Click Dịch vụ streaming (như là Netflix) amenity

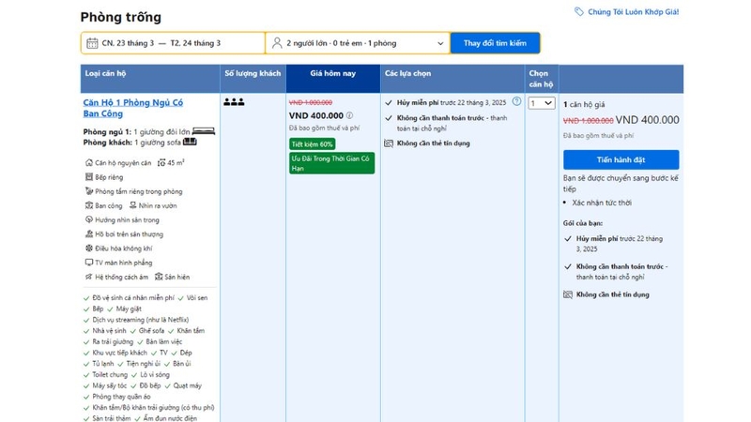140,320
